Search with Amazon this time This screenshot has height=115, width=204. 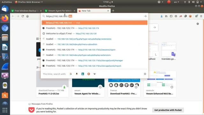pos(76,74)
